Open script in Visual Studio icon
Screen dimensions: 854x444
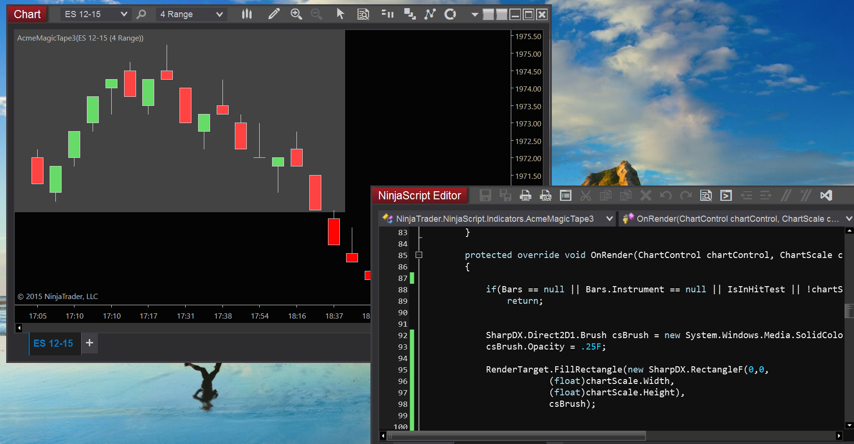click(826, 196)
